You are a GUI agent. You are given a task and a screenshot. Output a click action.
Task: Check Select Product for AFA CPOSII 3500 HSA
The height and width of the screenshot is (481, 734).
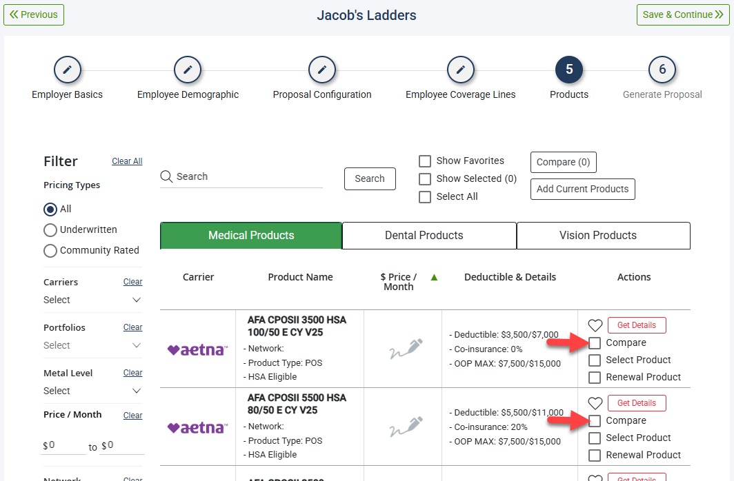click(595, 360)
